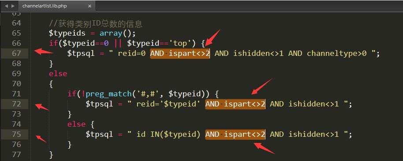Click the Chinese comment on line 64
The width and height of the screenshot is (403, 161).
96,24
